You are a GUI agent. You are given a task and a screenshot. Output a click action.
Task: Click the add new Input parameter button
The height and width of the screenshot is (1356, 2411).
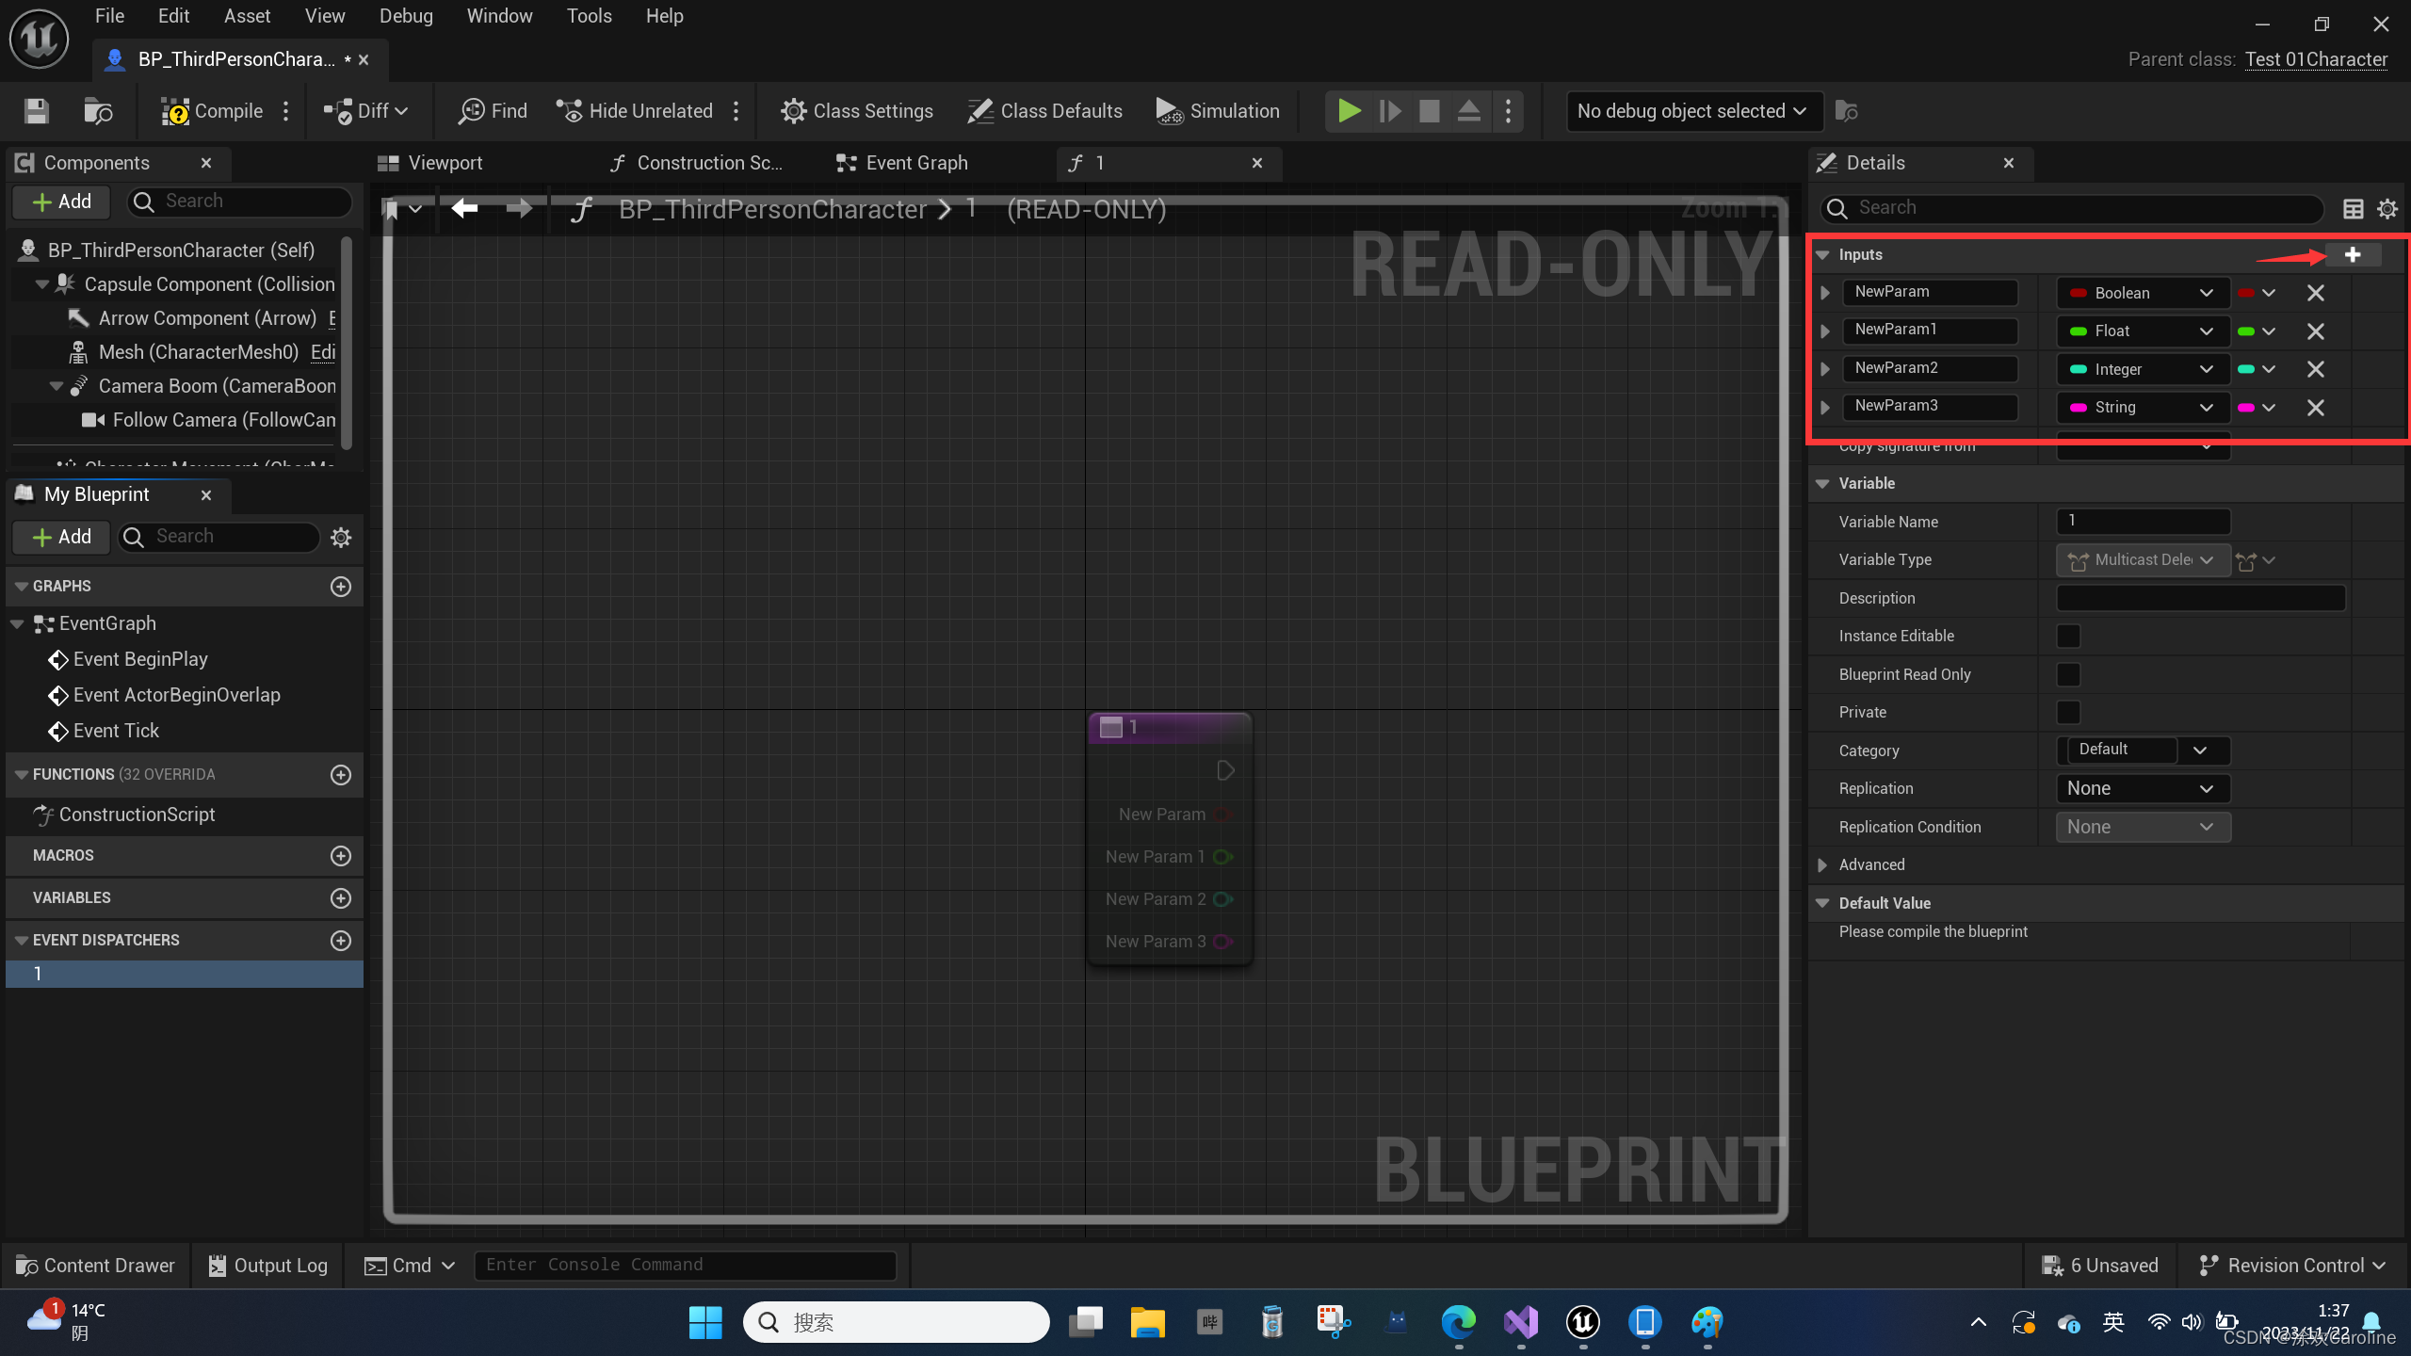[x=2354, y=255]
